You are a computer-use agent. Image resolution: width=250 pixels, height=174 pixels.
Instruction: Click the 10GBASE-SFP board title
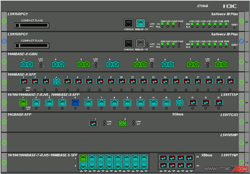19,114
